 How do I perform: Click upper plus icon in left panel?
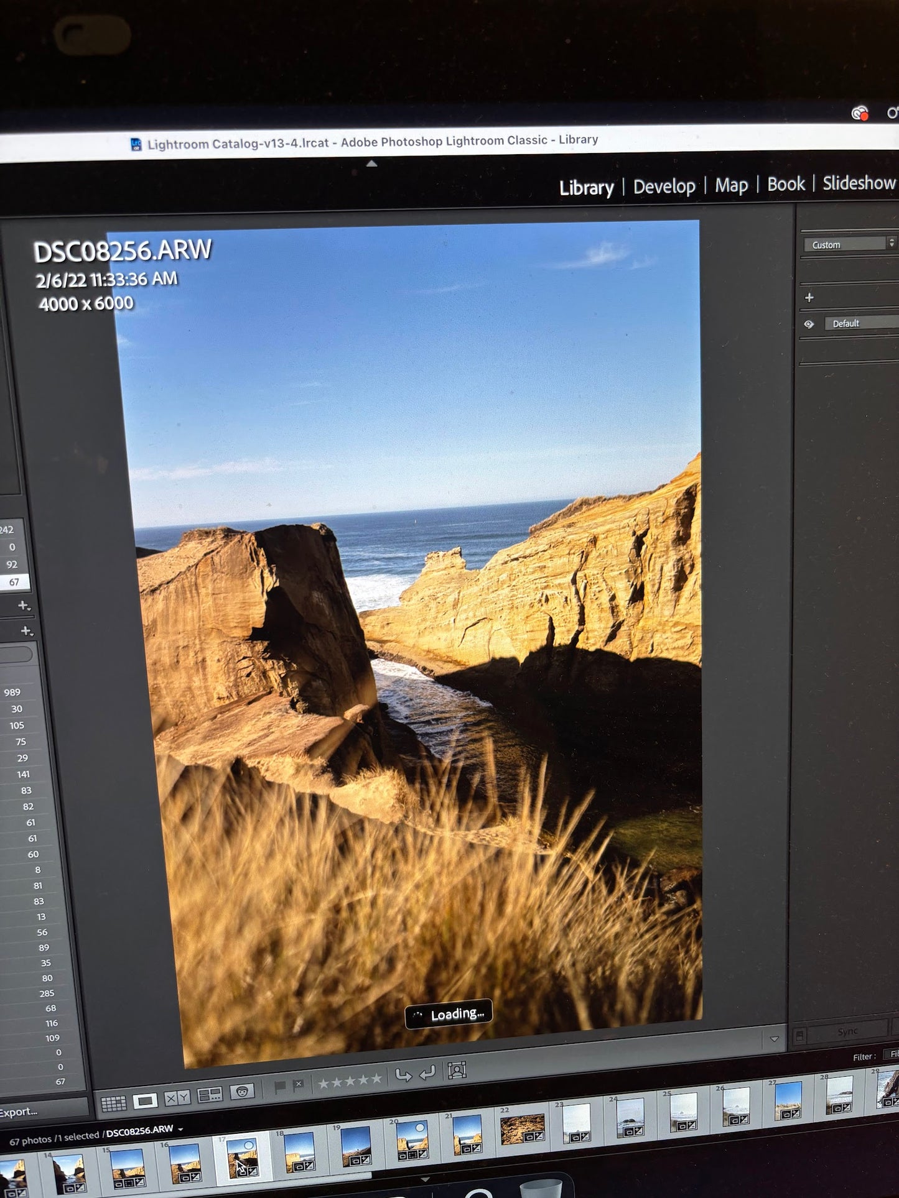[x=24, y=606]
